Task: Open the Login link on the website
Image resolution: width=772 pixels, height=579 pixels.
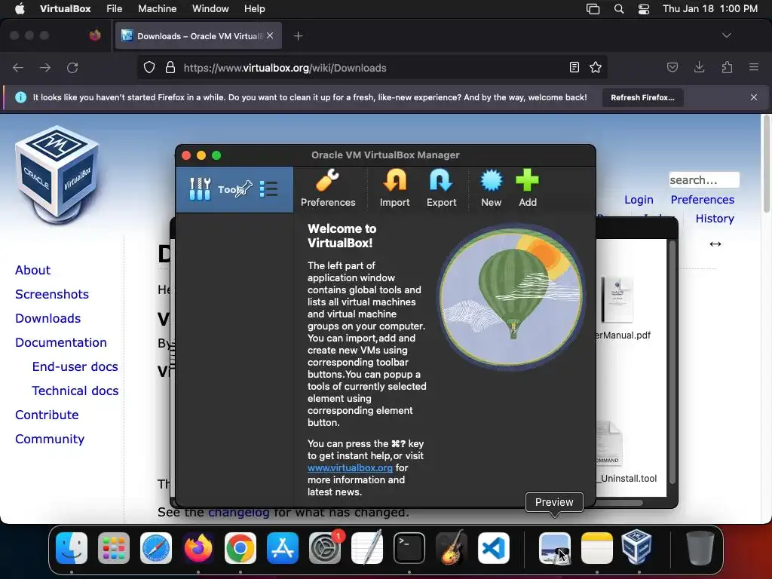Action: (x=639, y=199)
